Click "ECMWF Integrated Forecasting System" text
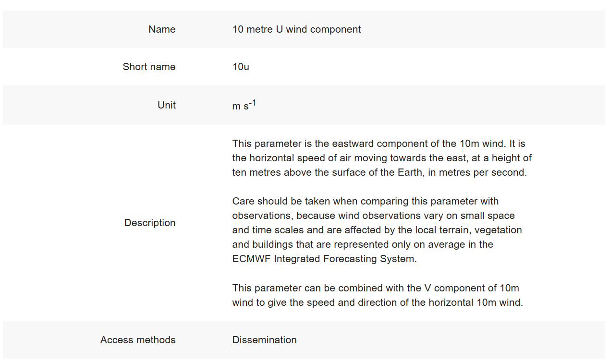 click(324, 259)
